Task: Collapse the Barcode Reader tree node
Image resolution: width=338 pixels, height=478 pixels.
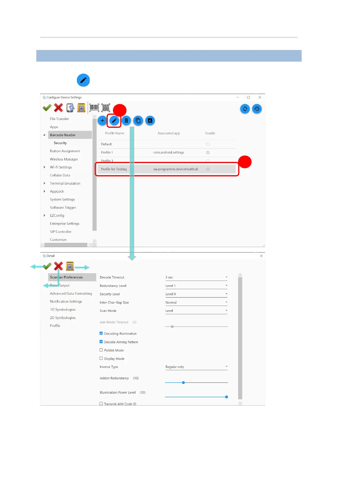Action: [44, 135]
